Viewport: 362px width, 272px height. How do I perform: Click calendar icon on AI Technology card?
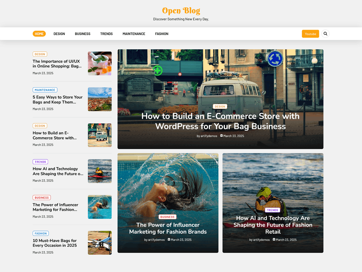[274, 239]
